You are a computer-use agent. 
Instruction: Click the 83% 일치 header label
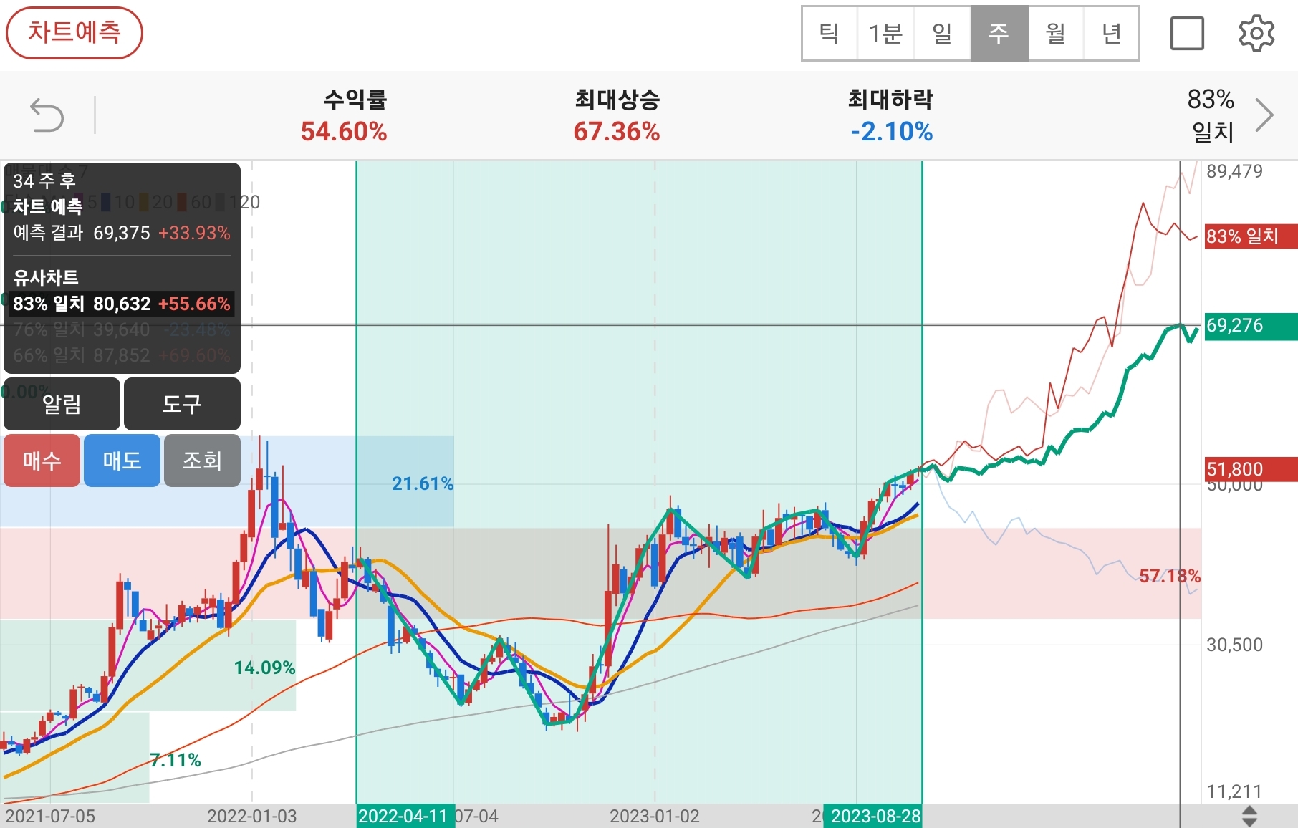coord(1211,115)
